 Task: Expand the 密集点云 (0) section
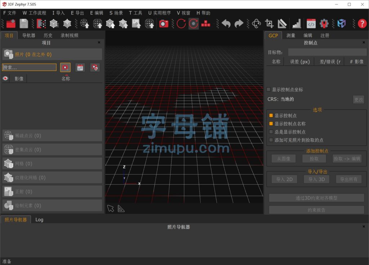pyautogui.click(x=52, y=149)
